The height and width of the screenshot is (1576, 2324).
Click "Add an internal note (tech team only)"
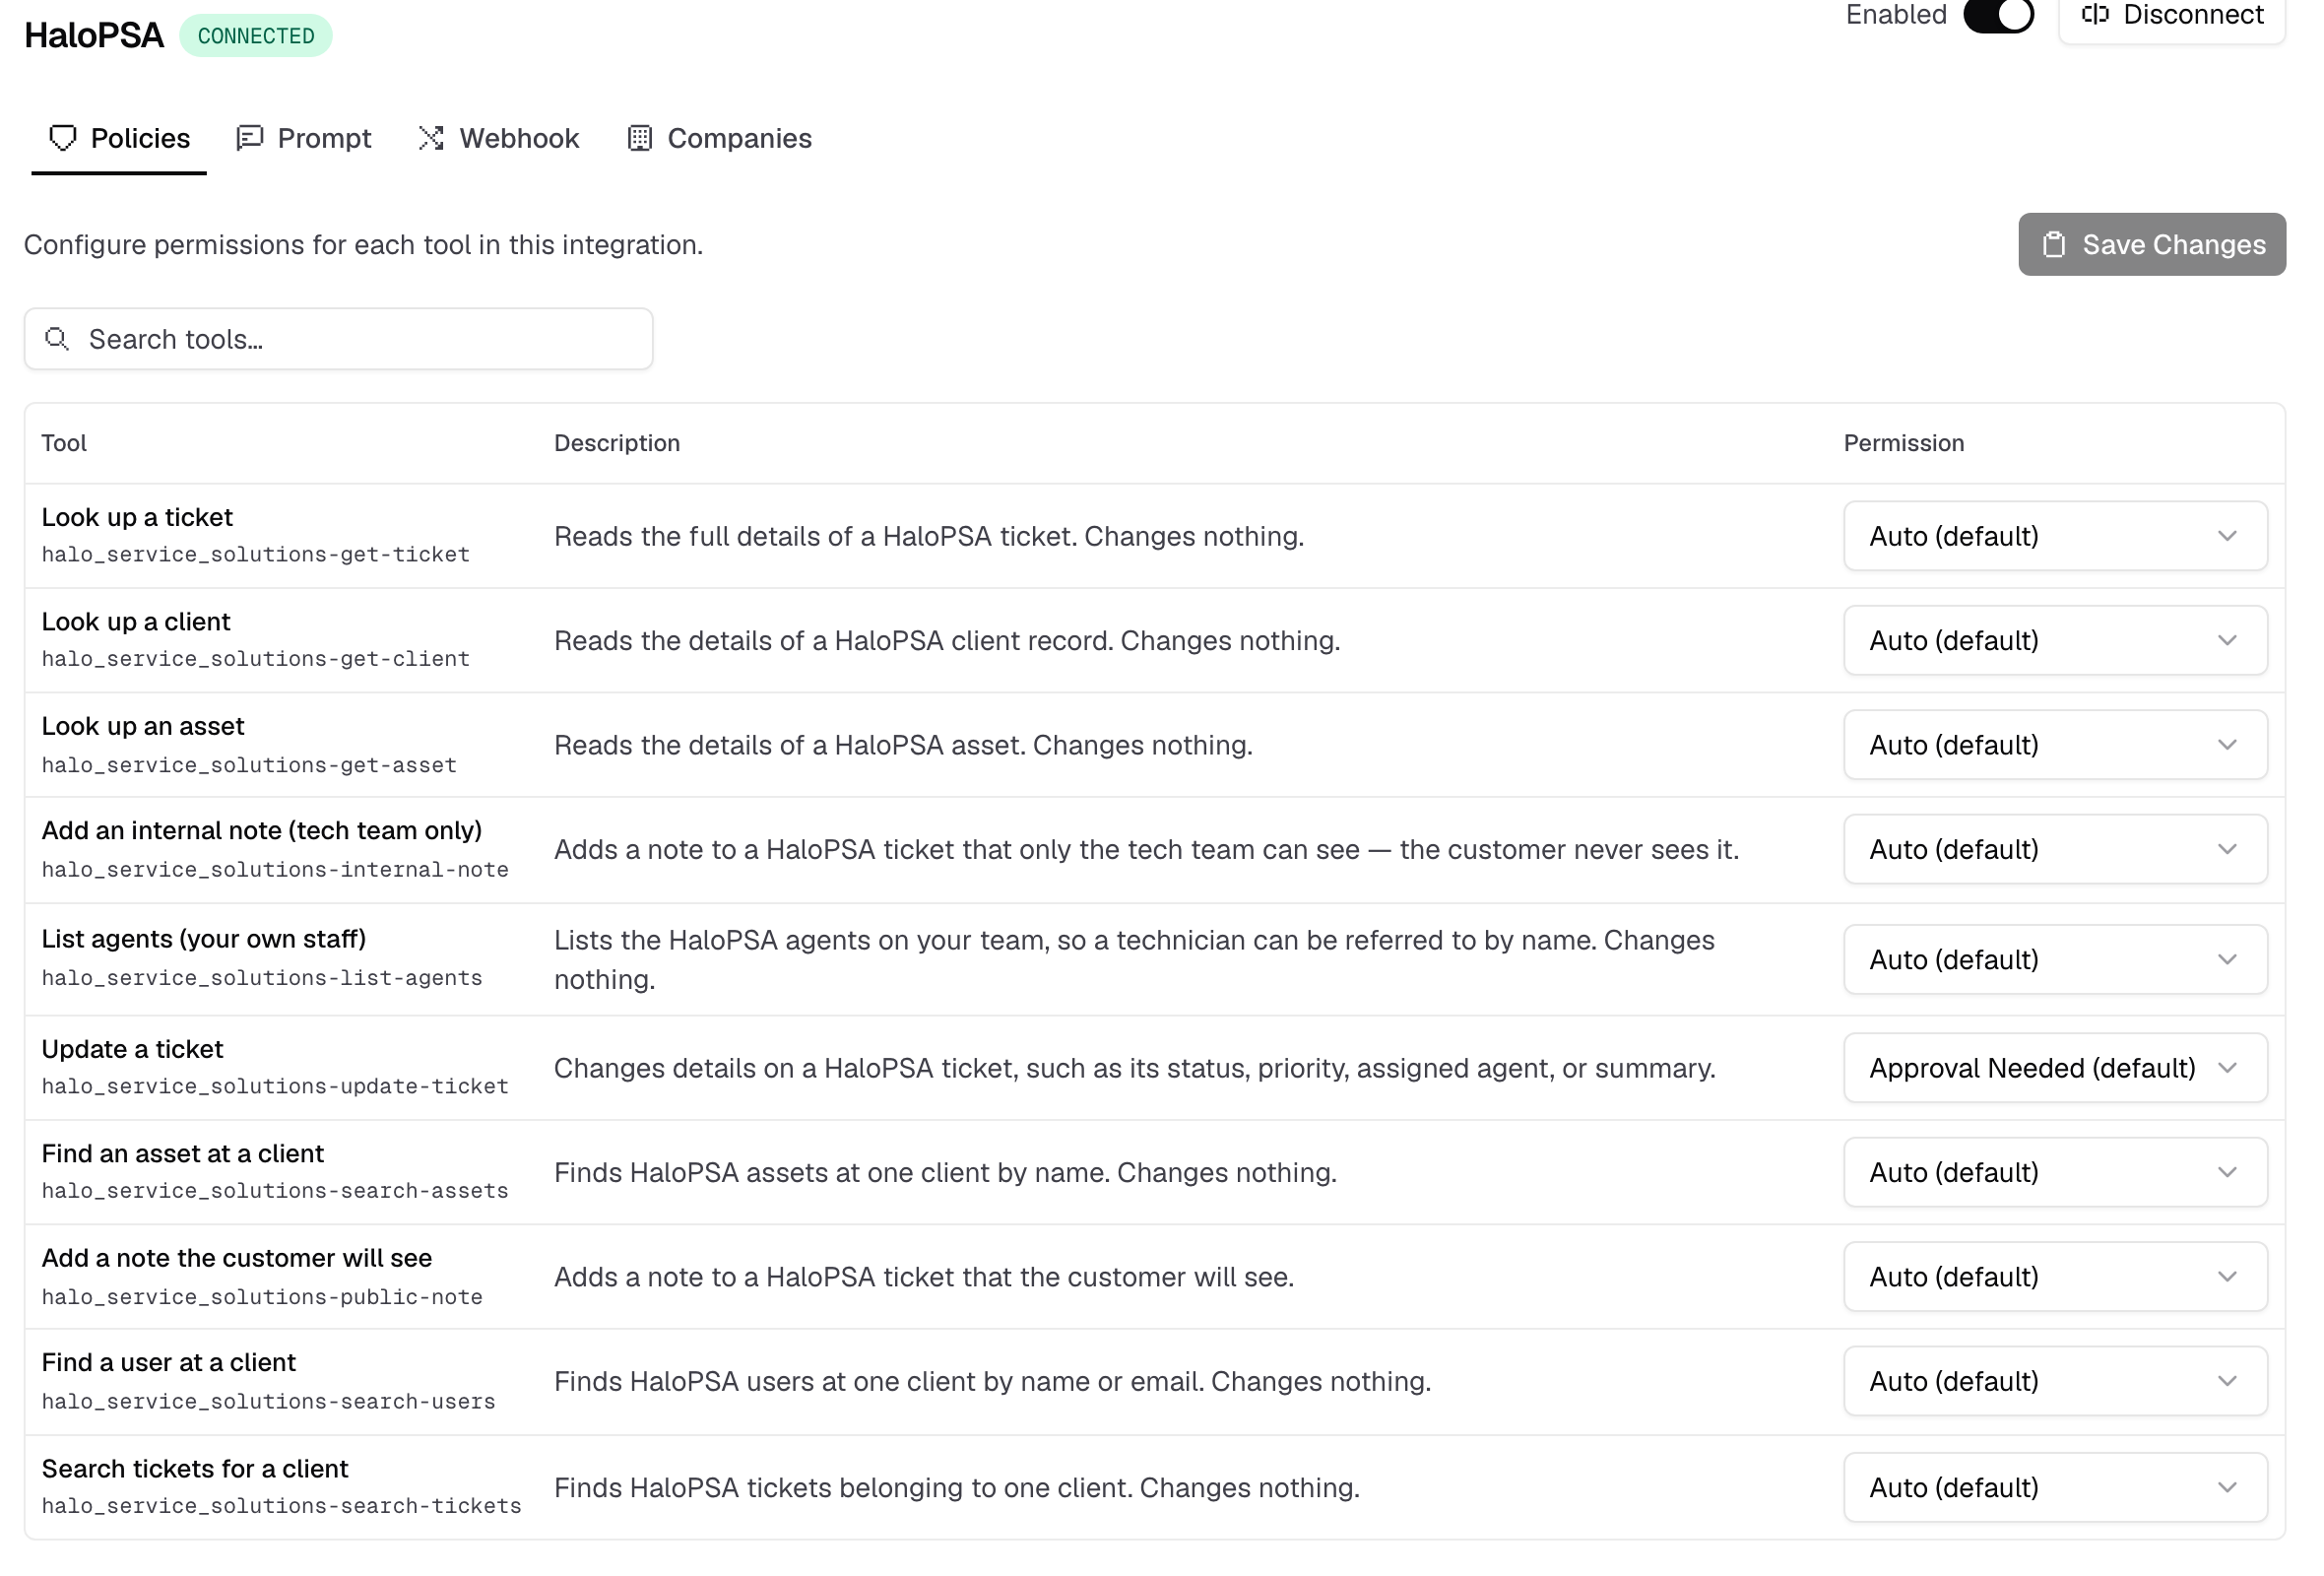(262, 830)
